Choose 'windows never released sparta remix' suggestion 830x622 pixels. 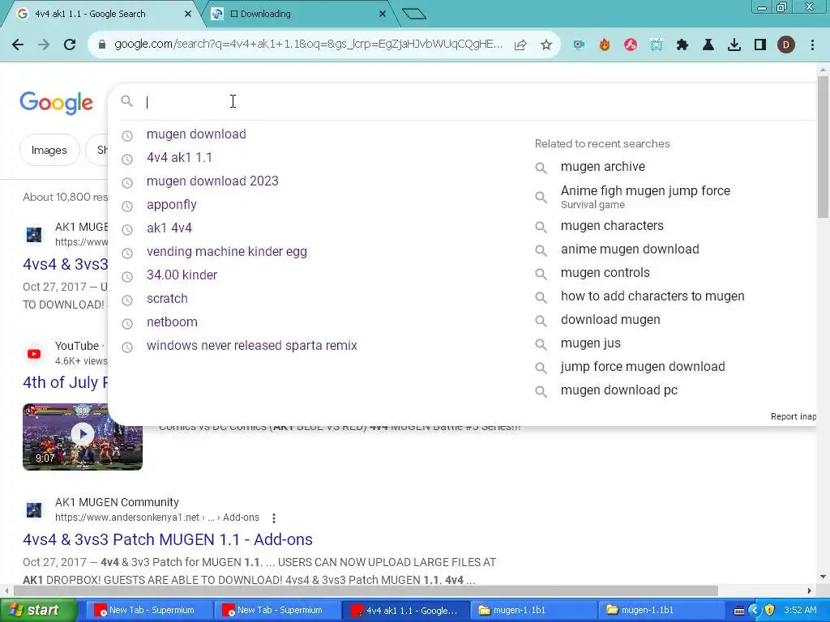(x=252, y=345)
